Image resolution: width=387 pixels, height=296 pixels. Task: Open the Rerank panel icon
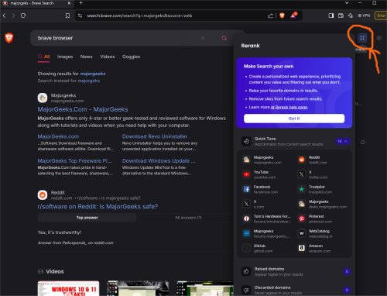[x=362, y=38]
